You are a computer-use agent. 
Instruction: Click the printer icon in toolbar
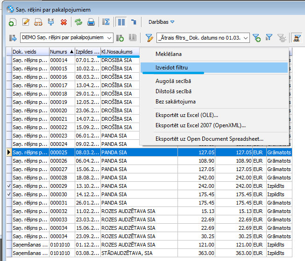click(91, 22)
